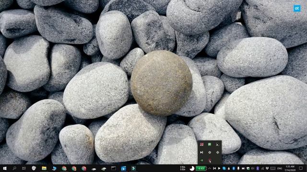Switch input language via ENG indicator
The height and width of the screenshot is (172, 307).
tap(280, 168)
